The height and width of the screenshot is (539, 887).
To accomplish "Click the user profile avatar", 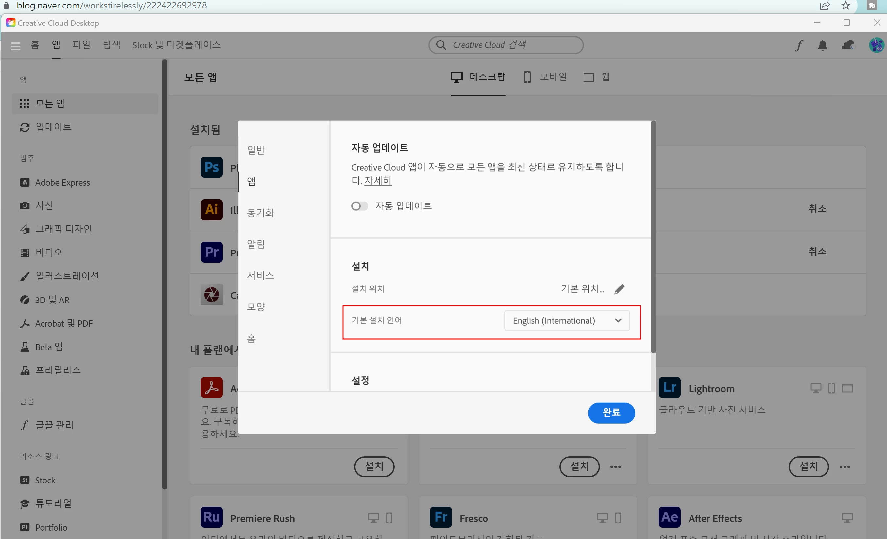I will [x=876, y=45].
